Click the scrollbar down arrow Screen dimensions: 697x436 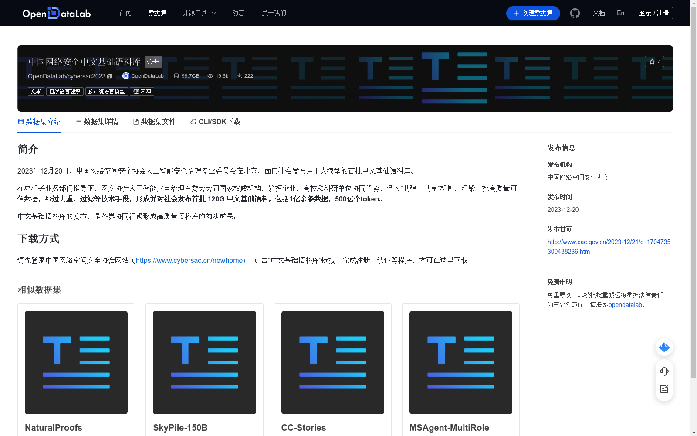(x=694, y=433)
